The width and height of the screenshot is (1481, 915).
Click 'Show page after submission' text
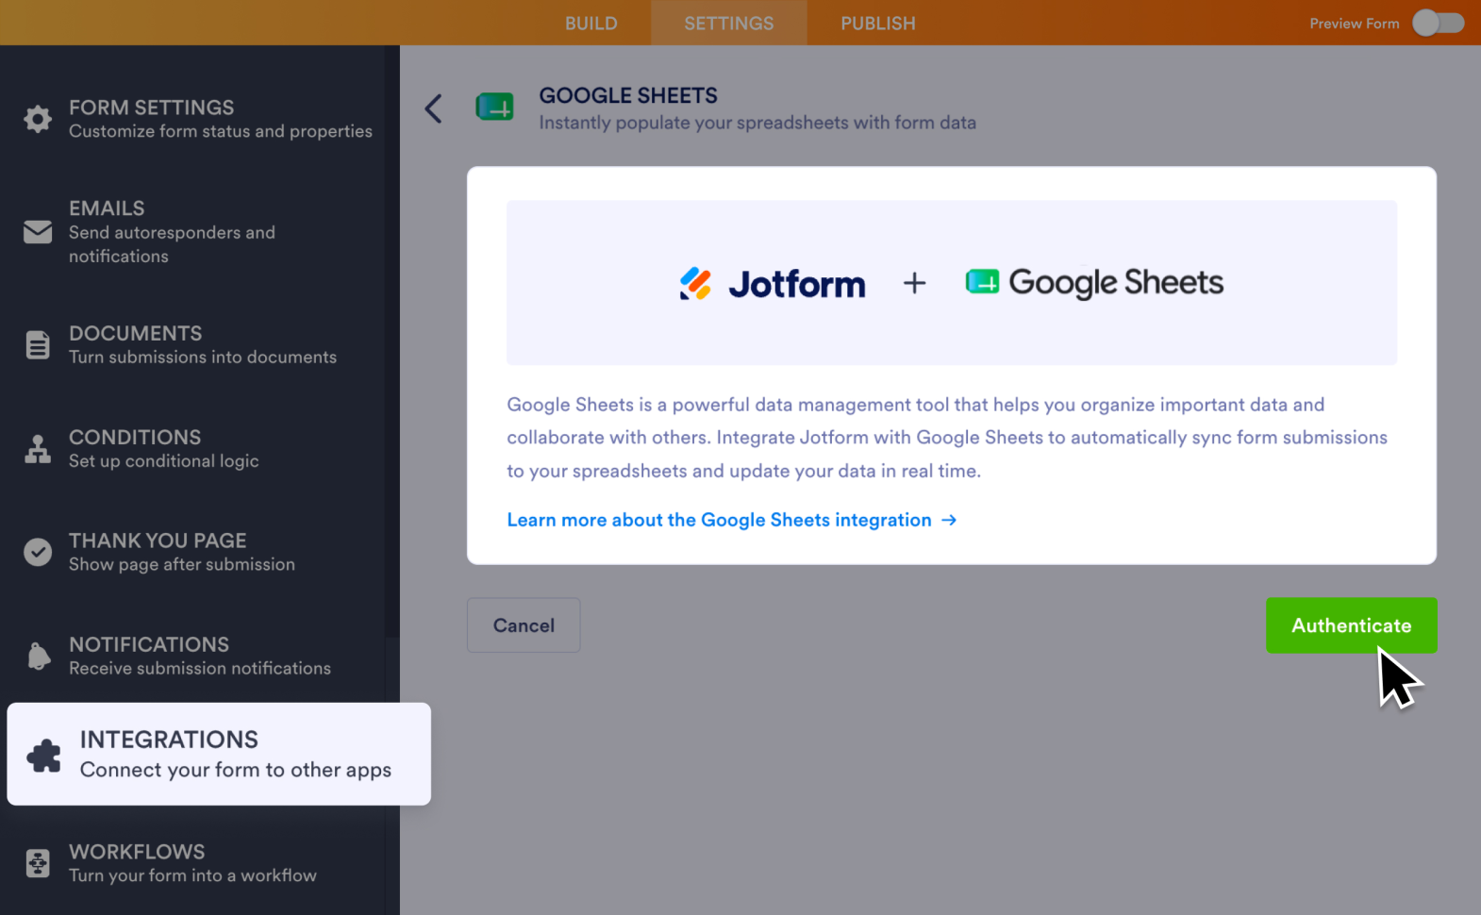point(182,564)
